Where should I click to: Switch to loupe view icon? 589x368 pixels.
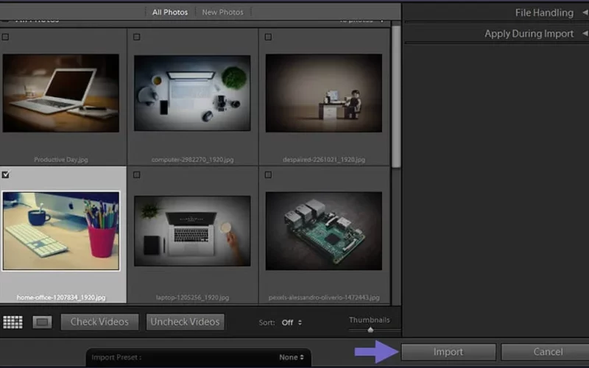[x=42, y=322]
